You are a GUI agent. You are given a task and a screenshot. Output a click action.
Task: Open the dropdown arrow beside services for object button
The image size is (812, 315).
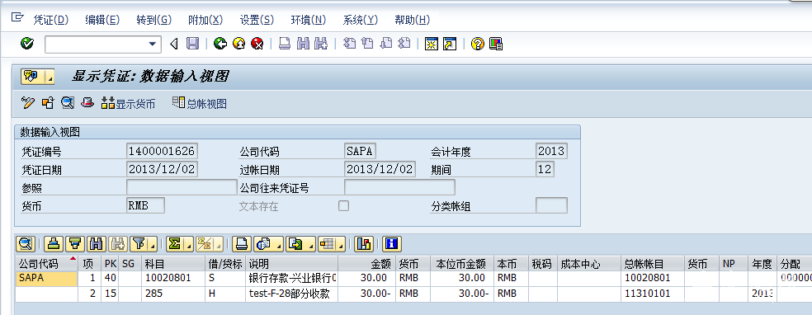tap(50, 77)
